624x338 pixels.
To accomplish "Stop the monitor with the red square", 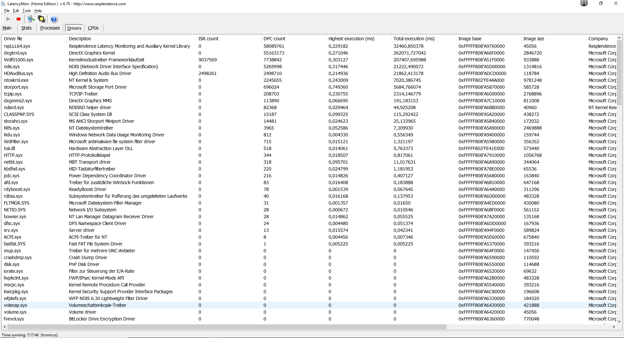I will coord(19,19).
